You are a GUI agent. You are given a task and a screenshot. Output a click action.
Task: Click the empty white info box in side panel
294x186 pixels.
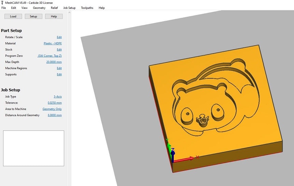tap(33, 148)
